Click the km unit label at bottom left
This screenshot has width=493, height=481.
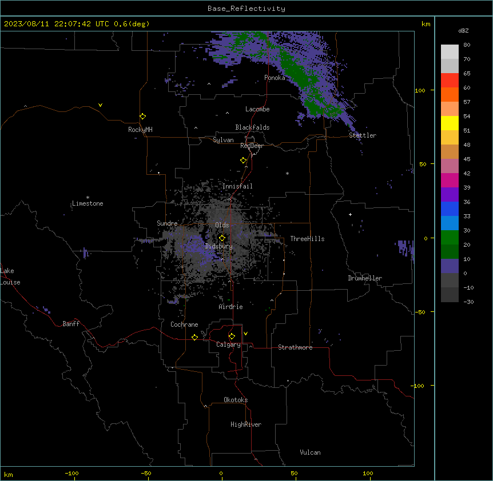point(9,474)
